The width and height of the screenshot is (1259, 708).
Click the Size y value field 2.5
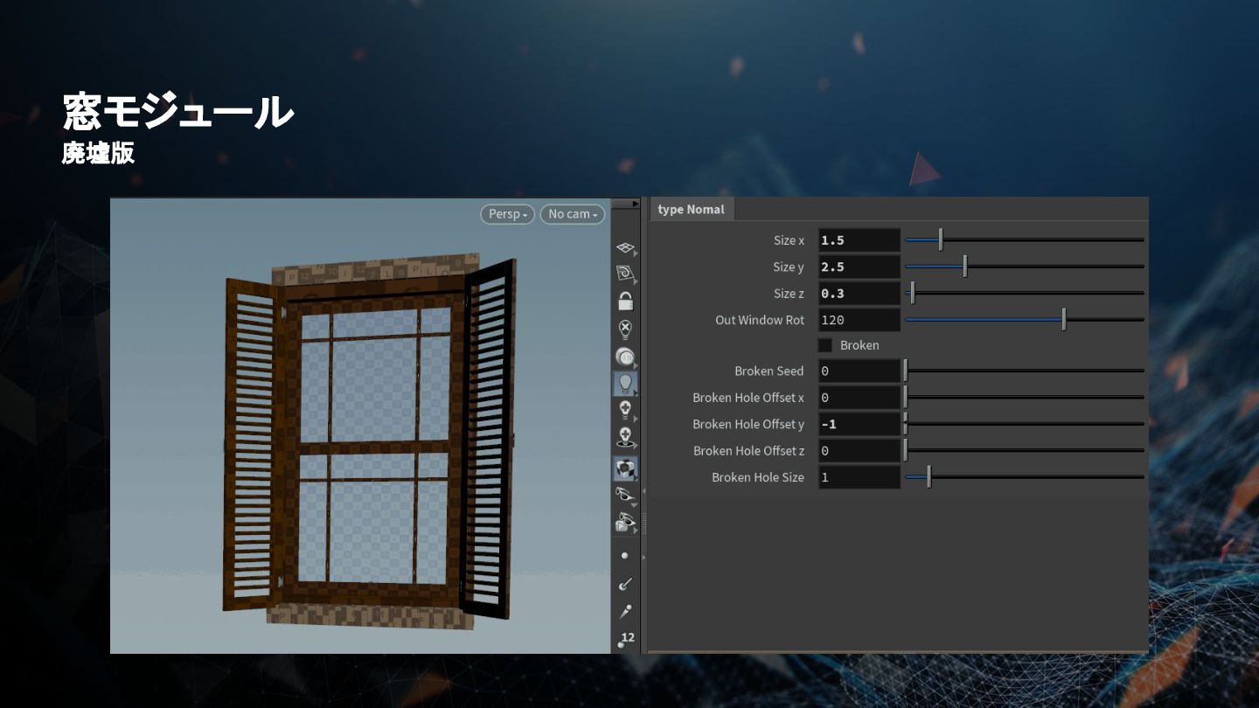[x=859, y=267]
